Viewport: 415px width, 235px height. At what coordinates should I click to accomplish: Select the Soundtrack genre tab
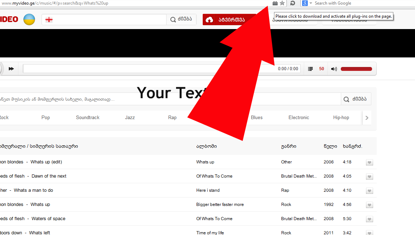pos(88,118)
